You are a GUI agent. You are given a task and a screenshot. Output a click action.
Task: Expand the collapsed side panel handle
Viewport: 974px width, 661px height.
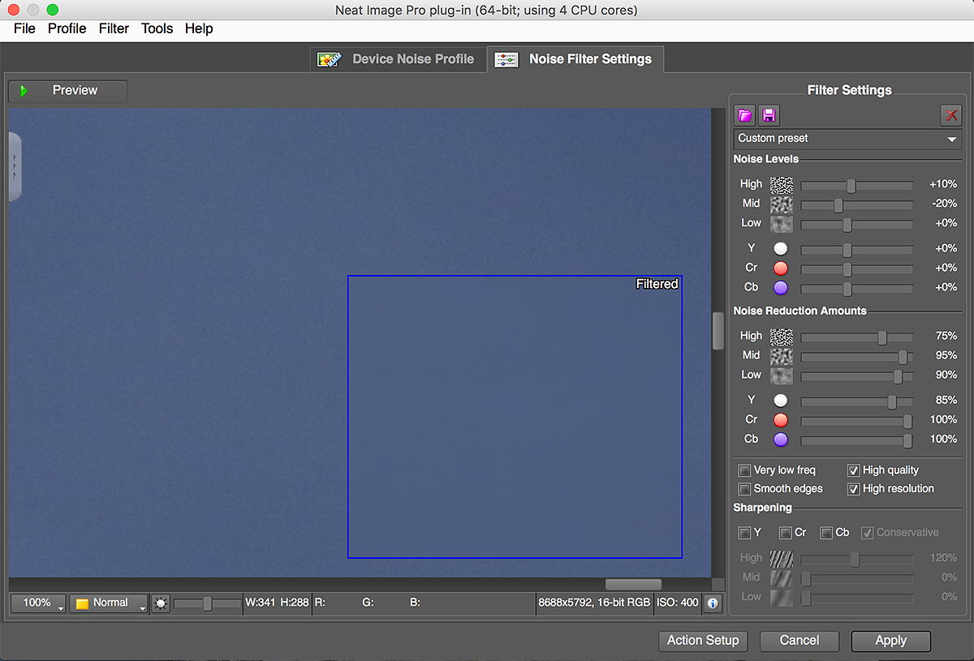coord(15,166)
